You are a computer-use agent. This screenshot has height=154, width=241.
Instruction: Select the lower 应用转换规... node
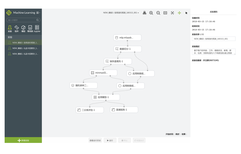tap(130, 86)
